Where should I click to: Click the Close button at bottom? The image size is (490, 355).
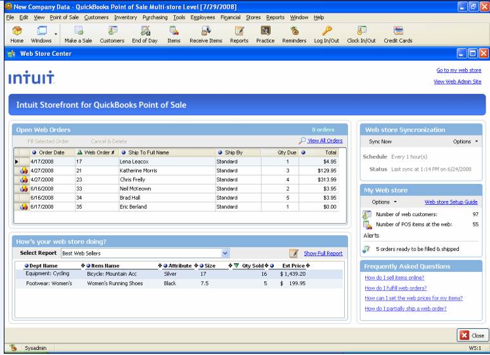pos(472,335)
